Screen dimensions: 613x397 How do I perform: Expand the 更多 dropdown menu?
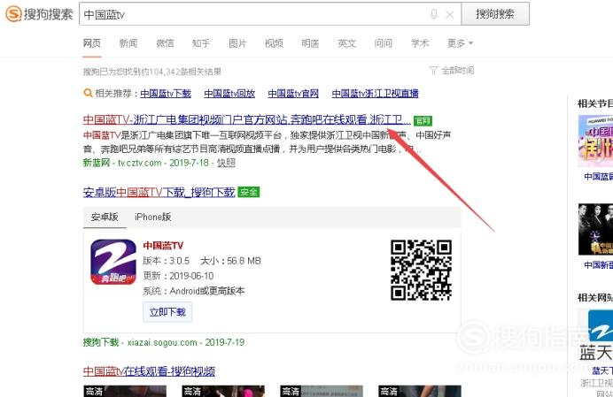coord(460,43)
